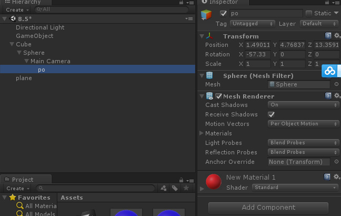Click the Hierarchy search field
The width and height of the screenshot is (341, 216).
(x=112, y=9)
